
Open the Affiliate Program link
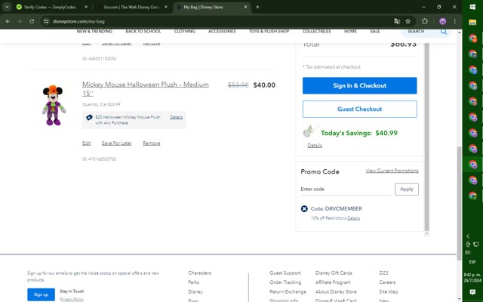[333, 282]
